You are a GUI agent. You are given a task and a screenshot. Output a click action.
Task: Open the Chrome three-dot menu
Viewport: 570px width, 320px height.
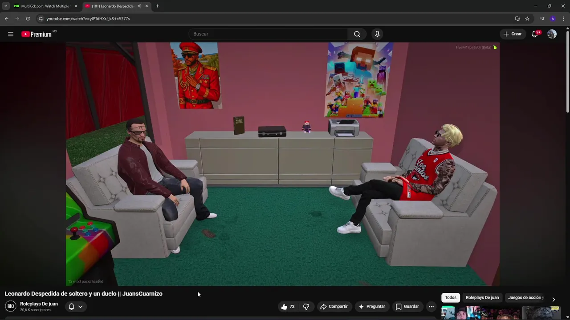tap(563, 19)
